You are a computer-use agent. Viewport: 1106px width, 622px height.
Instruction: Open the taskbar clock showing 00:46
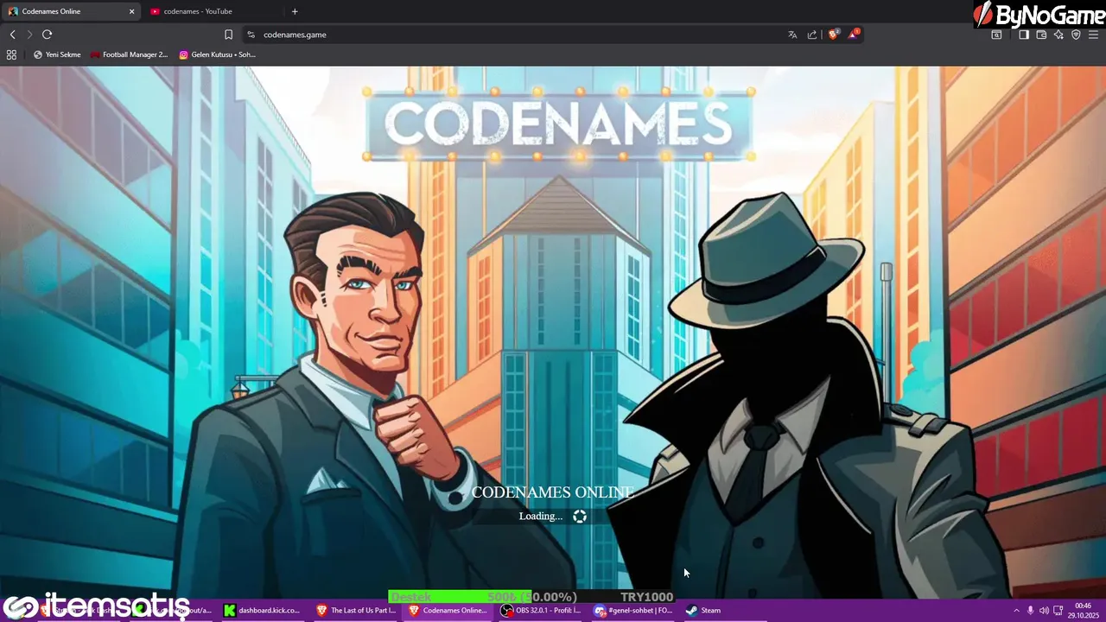pos(1083,610)
